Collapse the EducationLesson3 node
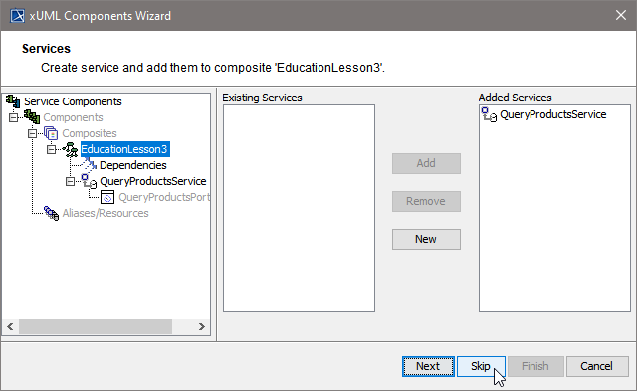 click(51, 149)
